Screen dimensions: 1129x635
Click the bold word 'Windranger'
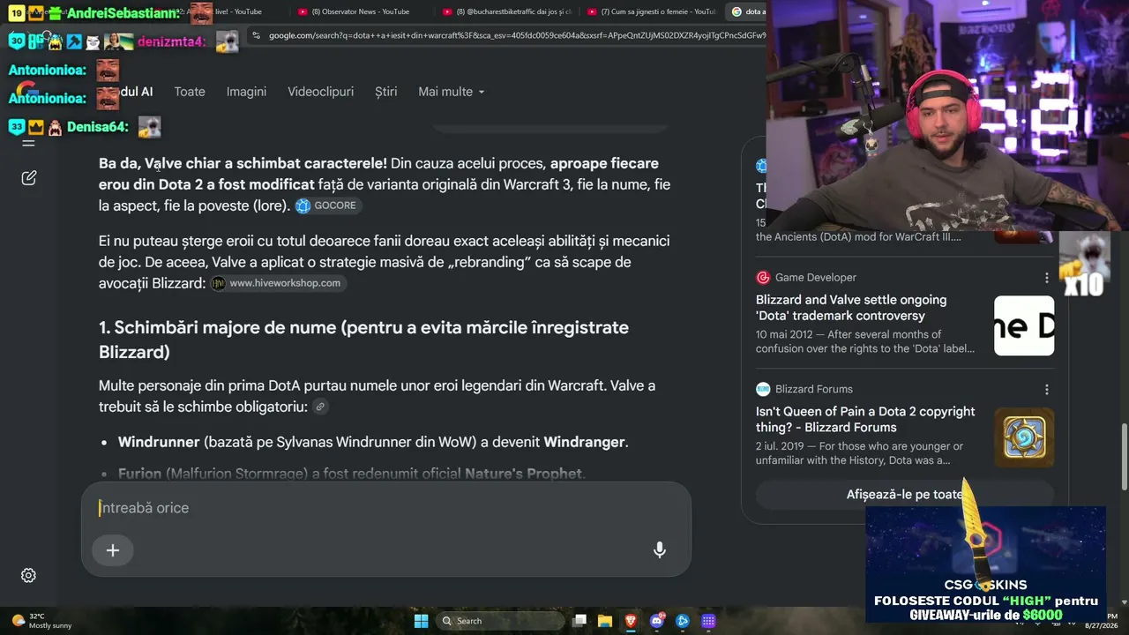584,442
